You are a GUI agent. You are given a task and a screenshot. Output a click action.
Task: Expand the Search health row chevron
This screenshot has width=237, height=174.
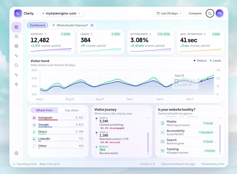pyautogui.click(x=216, y=142)
